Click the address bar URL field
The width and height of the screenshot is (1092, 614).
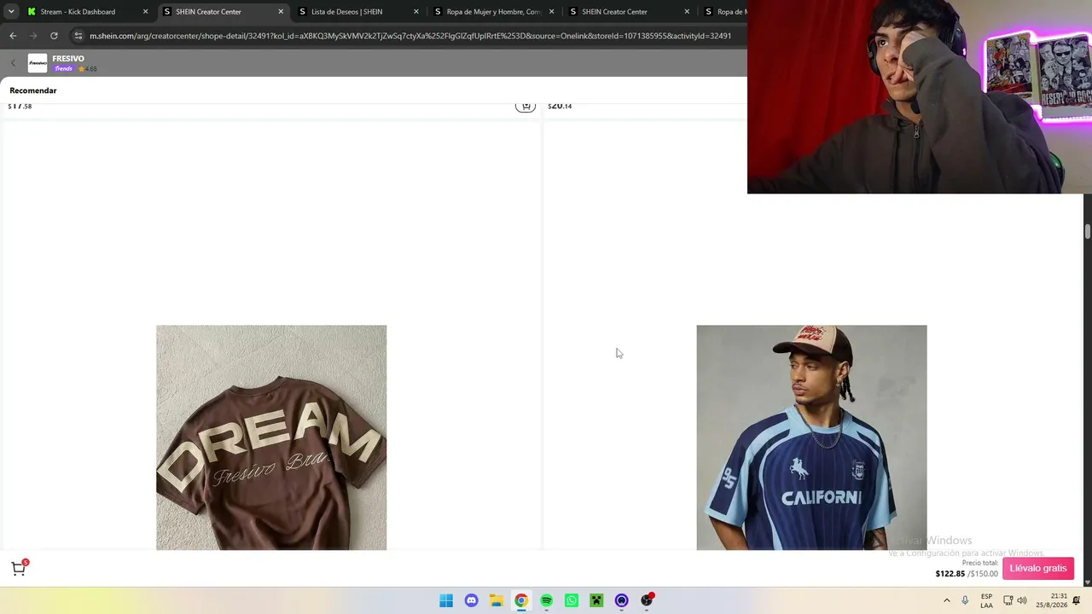tap(409, 36)
